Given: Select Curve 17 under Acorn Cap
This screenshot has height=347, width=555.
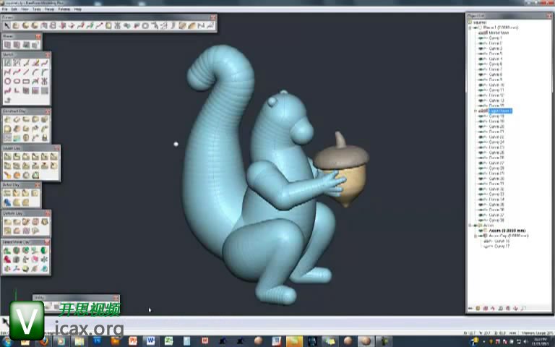Looking at the screenshot, I should click(502, 247).
